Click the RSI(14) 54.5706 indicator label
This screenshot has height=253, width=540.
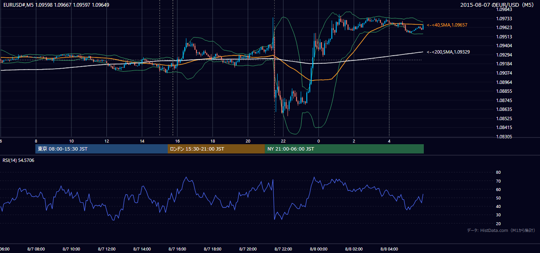pos(18,160)
